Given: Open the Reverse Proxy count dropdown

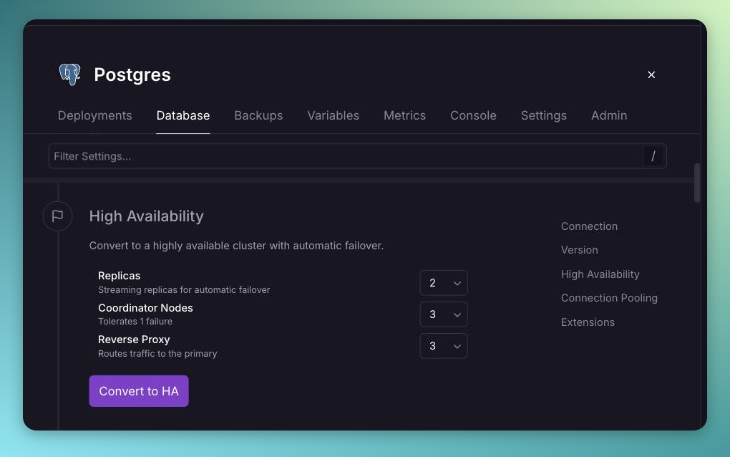Looking at the screenshot, I should pyautogui.click(x=444, y=346).
